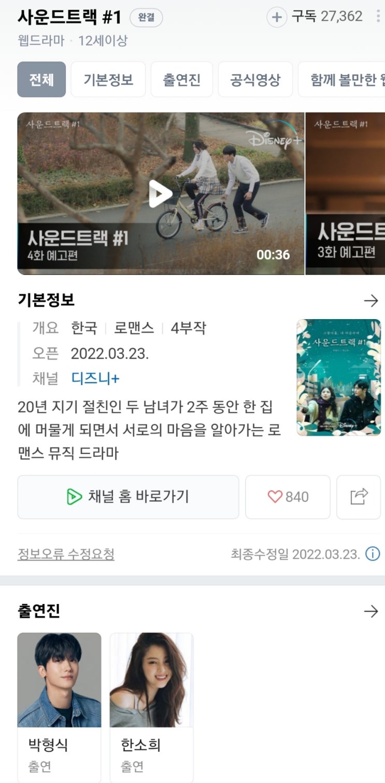The image size is (385, 783).
Task: Tap the plus subscribe icon
Action: point(277,17)
